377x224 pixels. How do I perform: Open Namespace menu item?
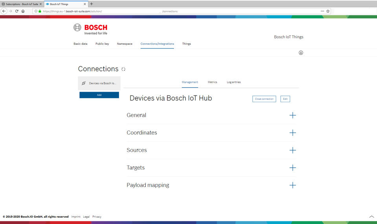pyautogui.click(x=124, y=44)
